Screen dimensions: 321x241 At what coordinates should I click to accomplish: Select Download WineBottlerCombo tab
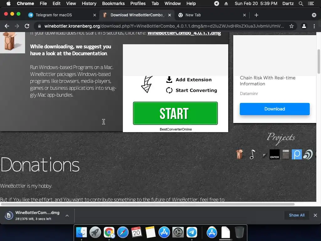(137, 15)
